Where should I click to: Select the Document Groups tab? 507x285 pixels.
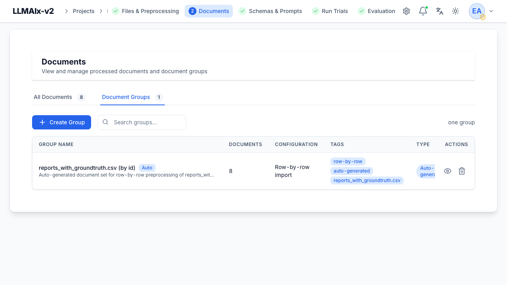point(132,97)
